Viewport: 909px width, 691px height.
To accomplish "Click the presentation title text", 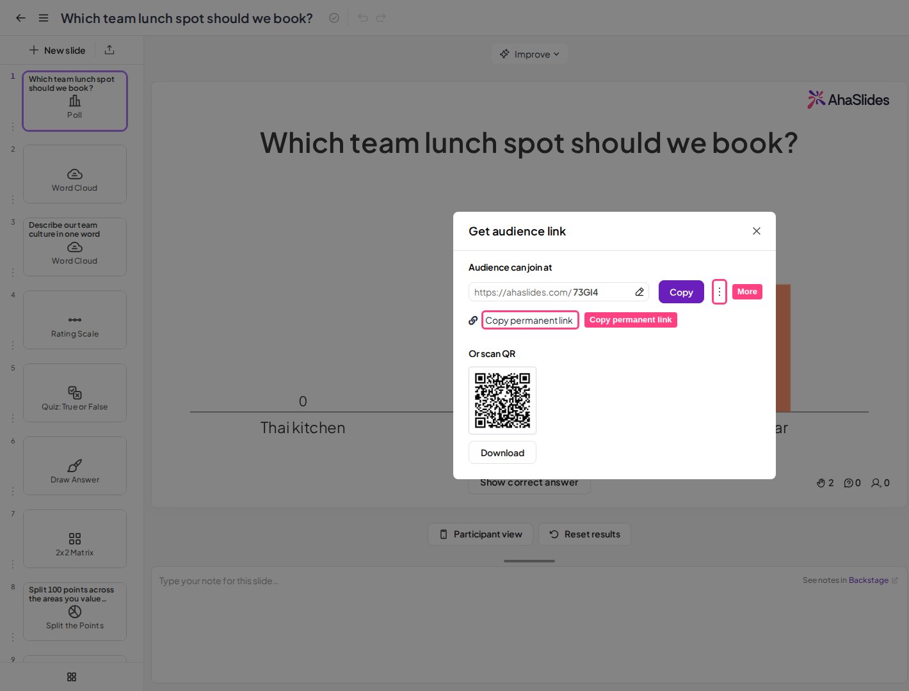I will pyautogui.click(x=187, y=18).
